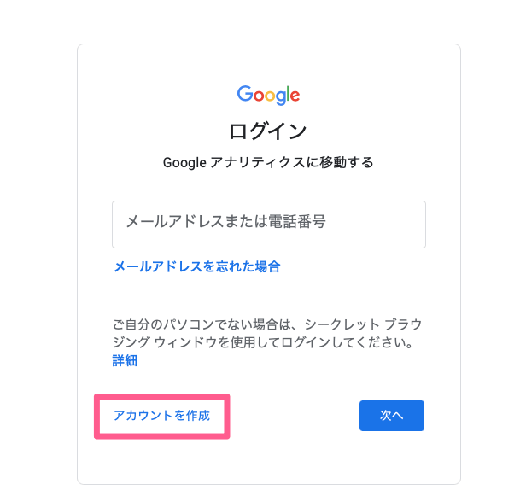Click the multicolored Google wordmark
Image resolution: width=526 pixels, height=496 pixels.
(268, 95)
